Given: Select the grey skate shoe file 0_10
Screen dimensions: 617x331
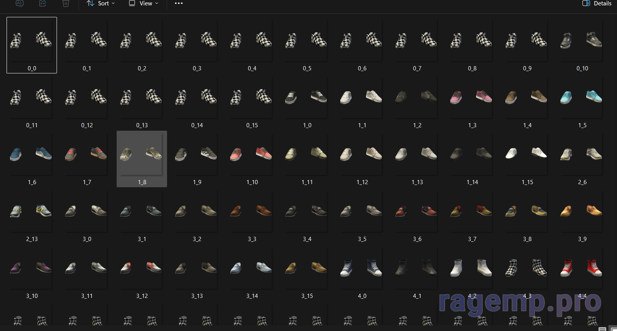Looking at the screenshot, I should 582,45.
